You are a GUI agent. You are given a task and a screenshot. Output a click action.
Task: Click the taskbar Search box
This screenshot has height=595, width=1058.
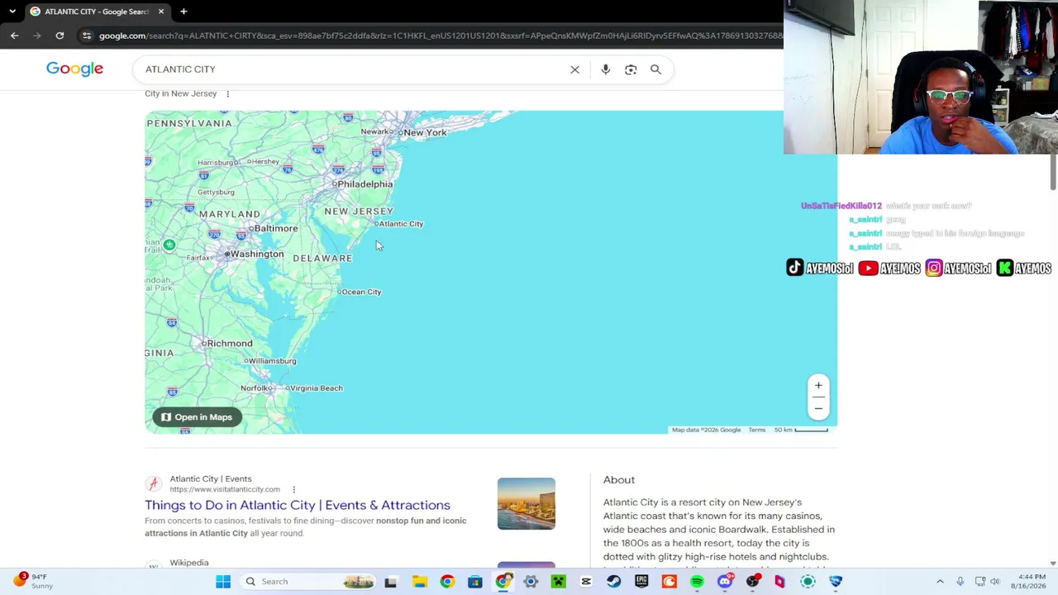click(x=310, y=581)
